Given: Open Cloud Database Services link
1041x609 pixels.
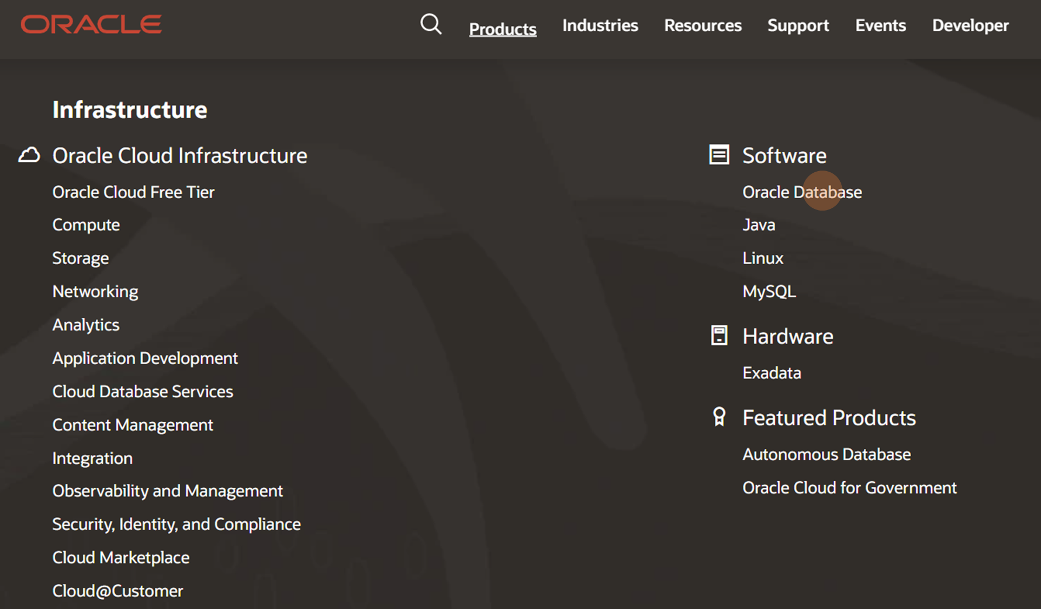Looking at the screenshot, I should pyautogui.click(x=142, y=391).
